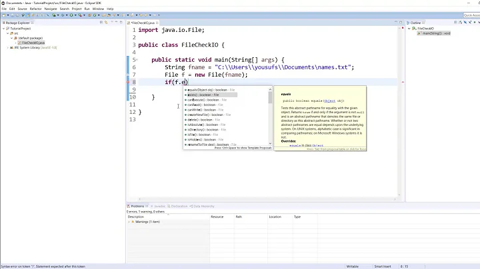Click Run Last Tool icon with red toolbox
Screen dimensions: 480x269
pyautogui.click(x=80, y=15)
